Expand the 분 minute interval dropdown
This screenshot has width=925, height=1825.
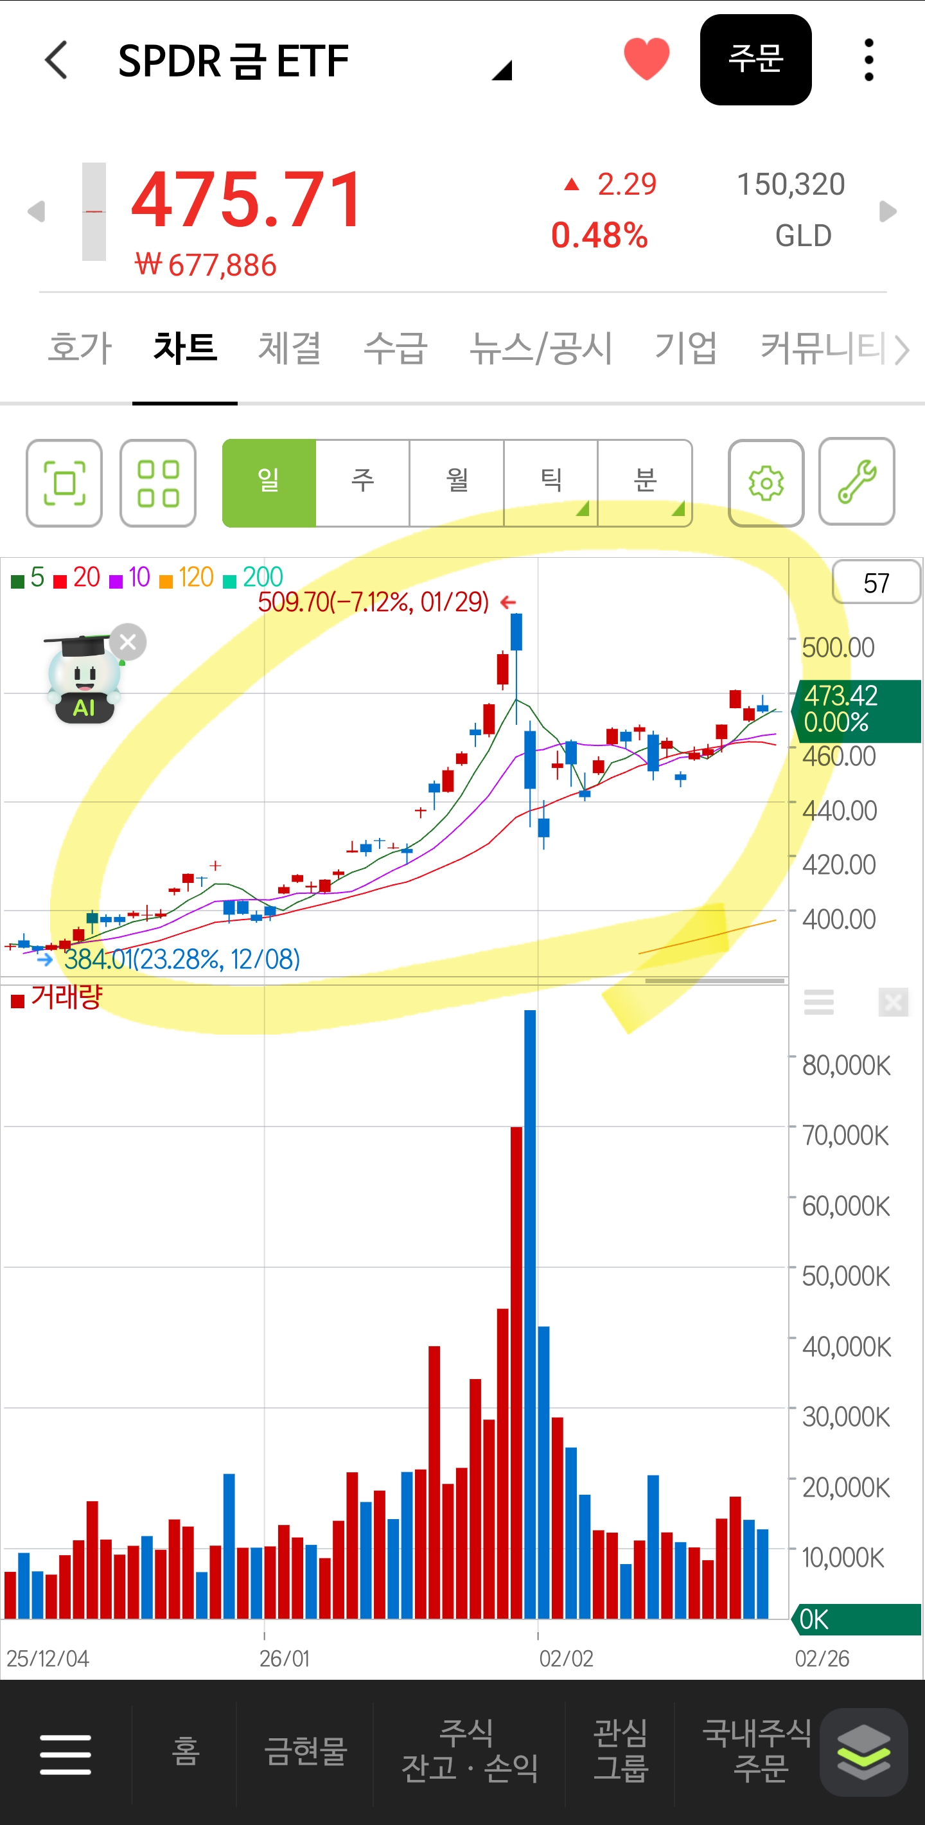644,482
